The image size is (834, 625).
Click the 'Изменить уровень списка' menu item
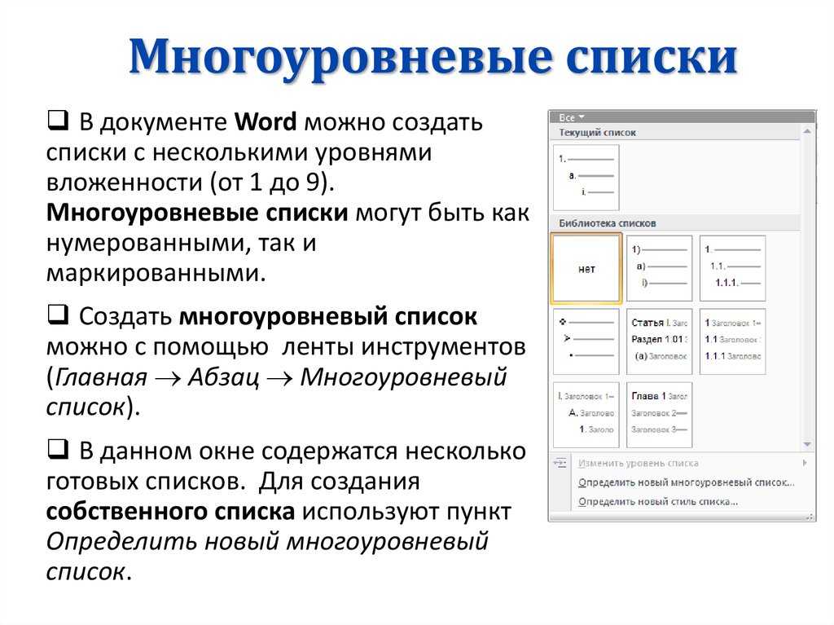(x=639, y=463)
